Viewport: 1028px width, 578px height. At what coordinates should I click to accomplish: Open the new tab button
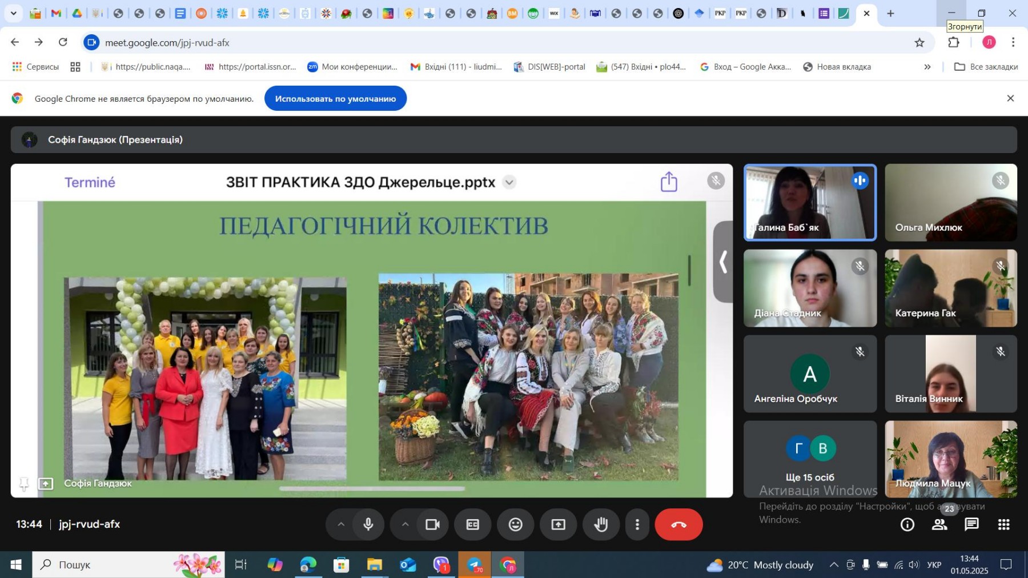(x=890, y=13)
